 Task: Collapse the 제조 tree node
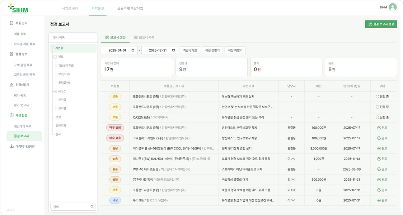pos(55,57)
